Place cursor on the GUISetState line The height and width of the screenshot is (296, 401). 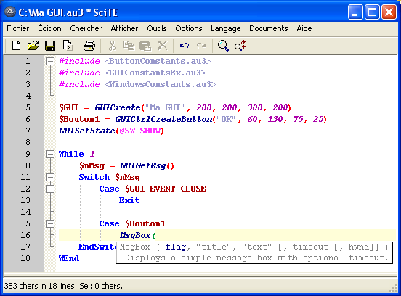point(111,131)
